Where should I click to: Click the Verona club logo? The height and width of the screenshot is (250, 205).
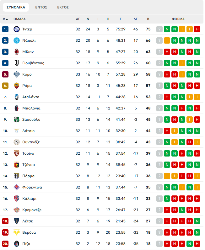(x=17, y=232)
